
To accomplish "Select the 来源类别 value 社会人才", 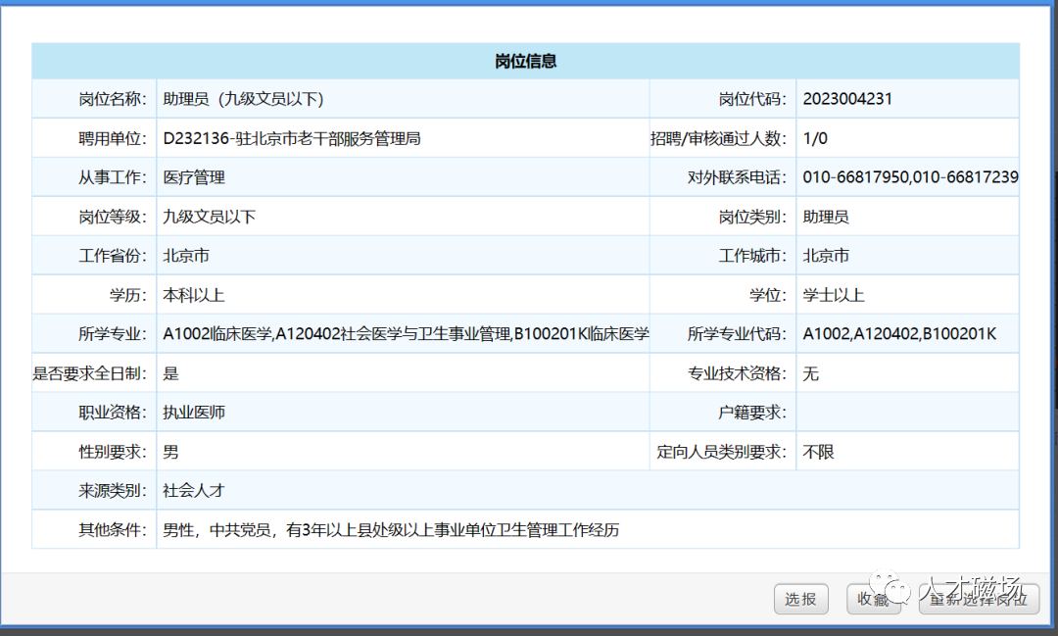I will pyautogui.click(x=194, y=491).
